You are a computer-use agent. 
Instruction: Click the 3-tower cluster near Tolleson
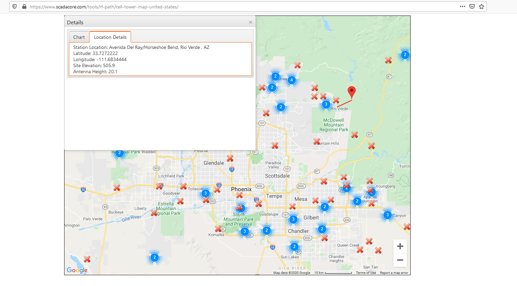205,193
